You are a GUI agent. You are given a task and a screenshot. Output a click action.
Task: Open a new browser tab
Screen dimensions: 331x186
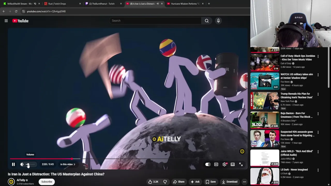209,4
